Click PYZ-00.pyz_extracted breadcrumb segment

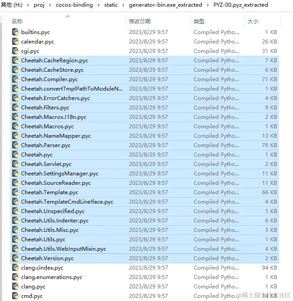point(241,5)
